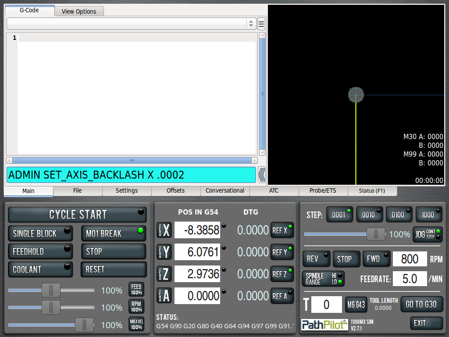Enable SINGLE BLOCK mode

pyautogui.click(x=40, y=233)
